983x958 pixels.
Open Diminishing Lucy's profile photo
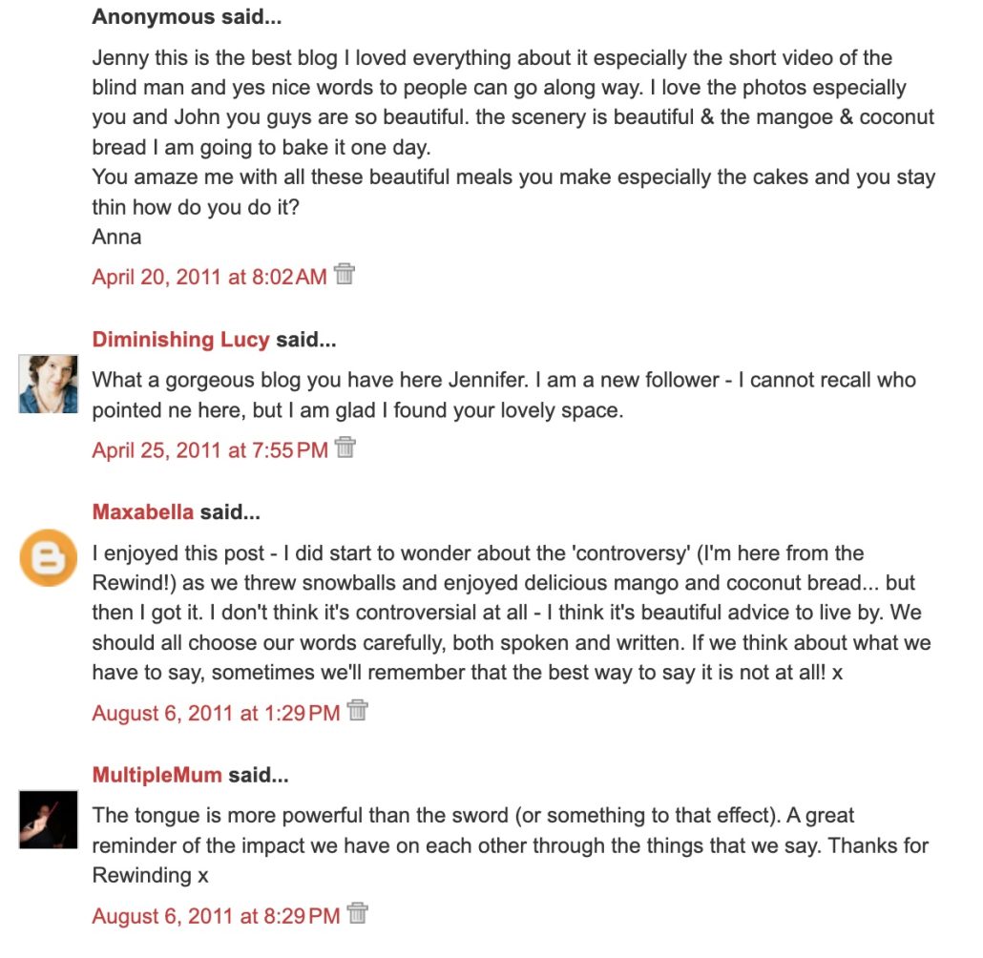[x=48, y=384]
